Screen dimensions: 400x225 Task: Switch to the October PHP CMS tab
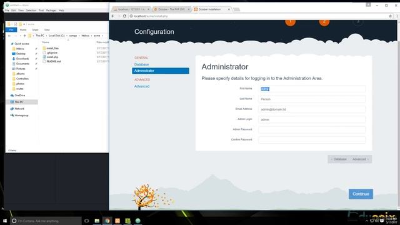[171, 9]
